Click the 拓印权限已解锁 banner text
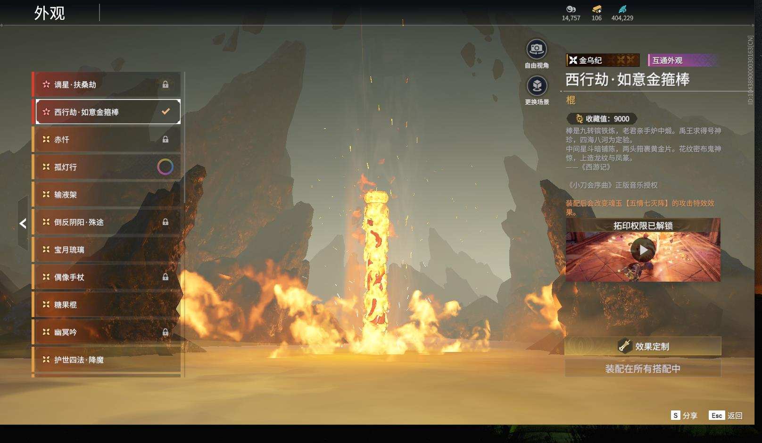Image resolution: width=762 pixels, height=443 pixels. pos(643,226)
